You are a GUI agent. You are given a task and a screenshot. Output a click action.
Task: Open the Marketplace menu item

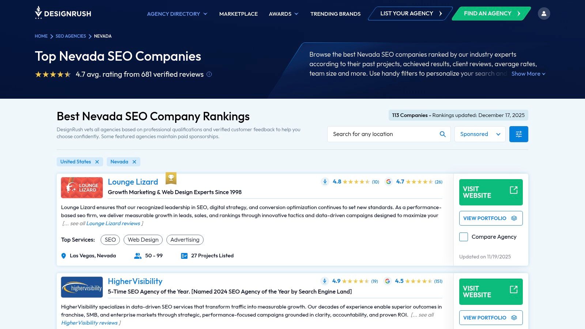coord(238,14)
